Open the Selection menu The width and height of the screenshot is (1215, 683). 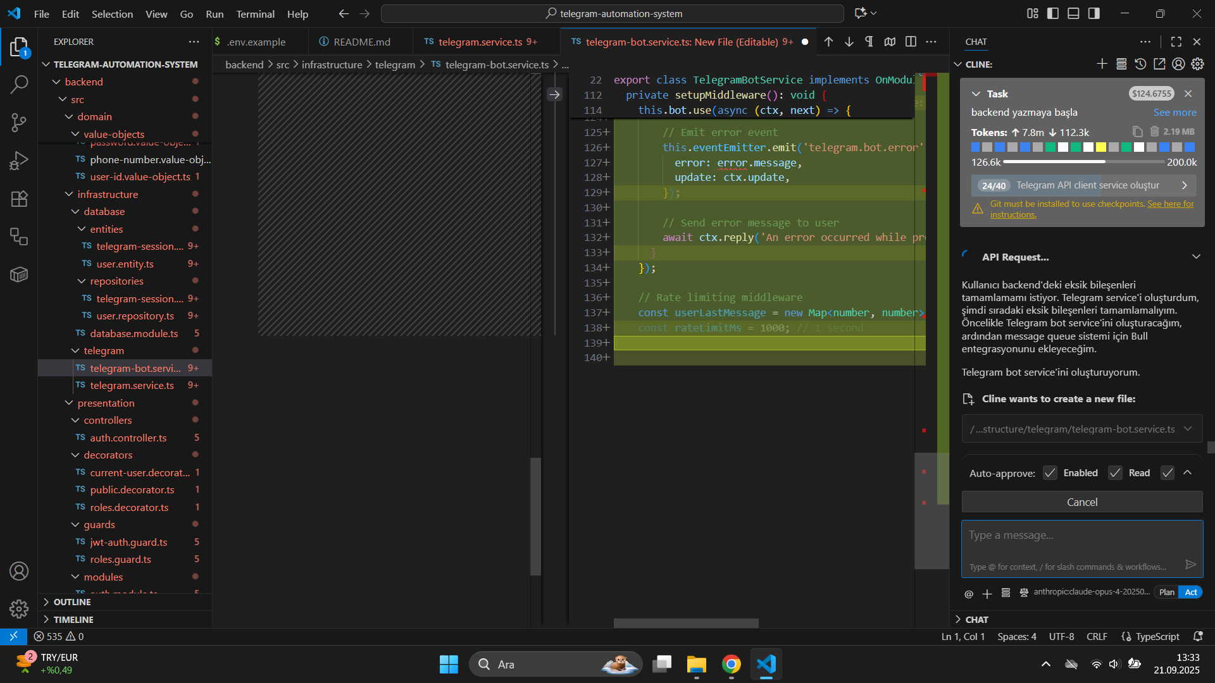[x=112, y=14]
